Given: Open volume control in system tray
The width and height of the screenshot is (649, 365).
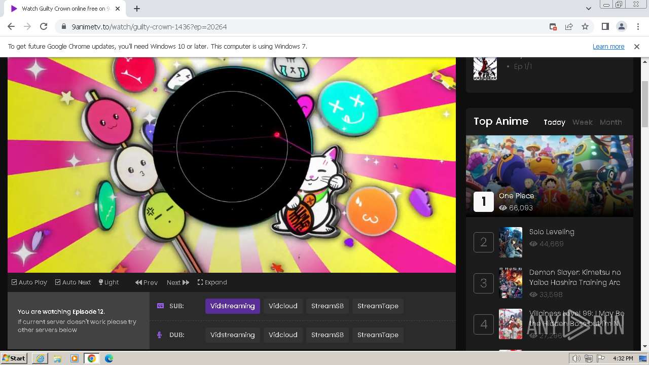Looking at the screenshot, I should 576,358.
